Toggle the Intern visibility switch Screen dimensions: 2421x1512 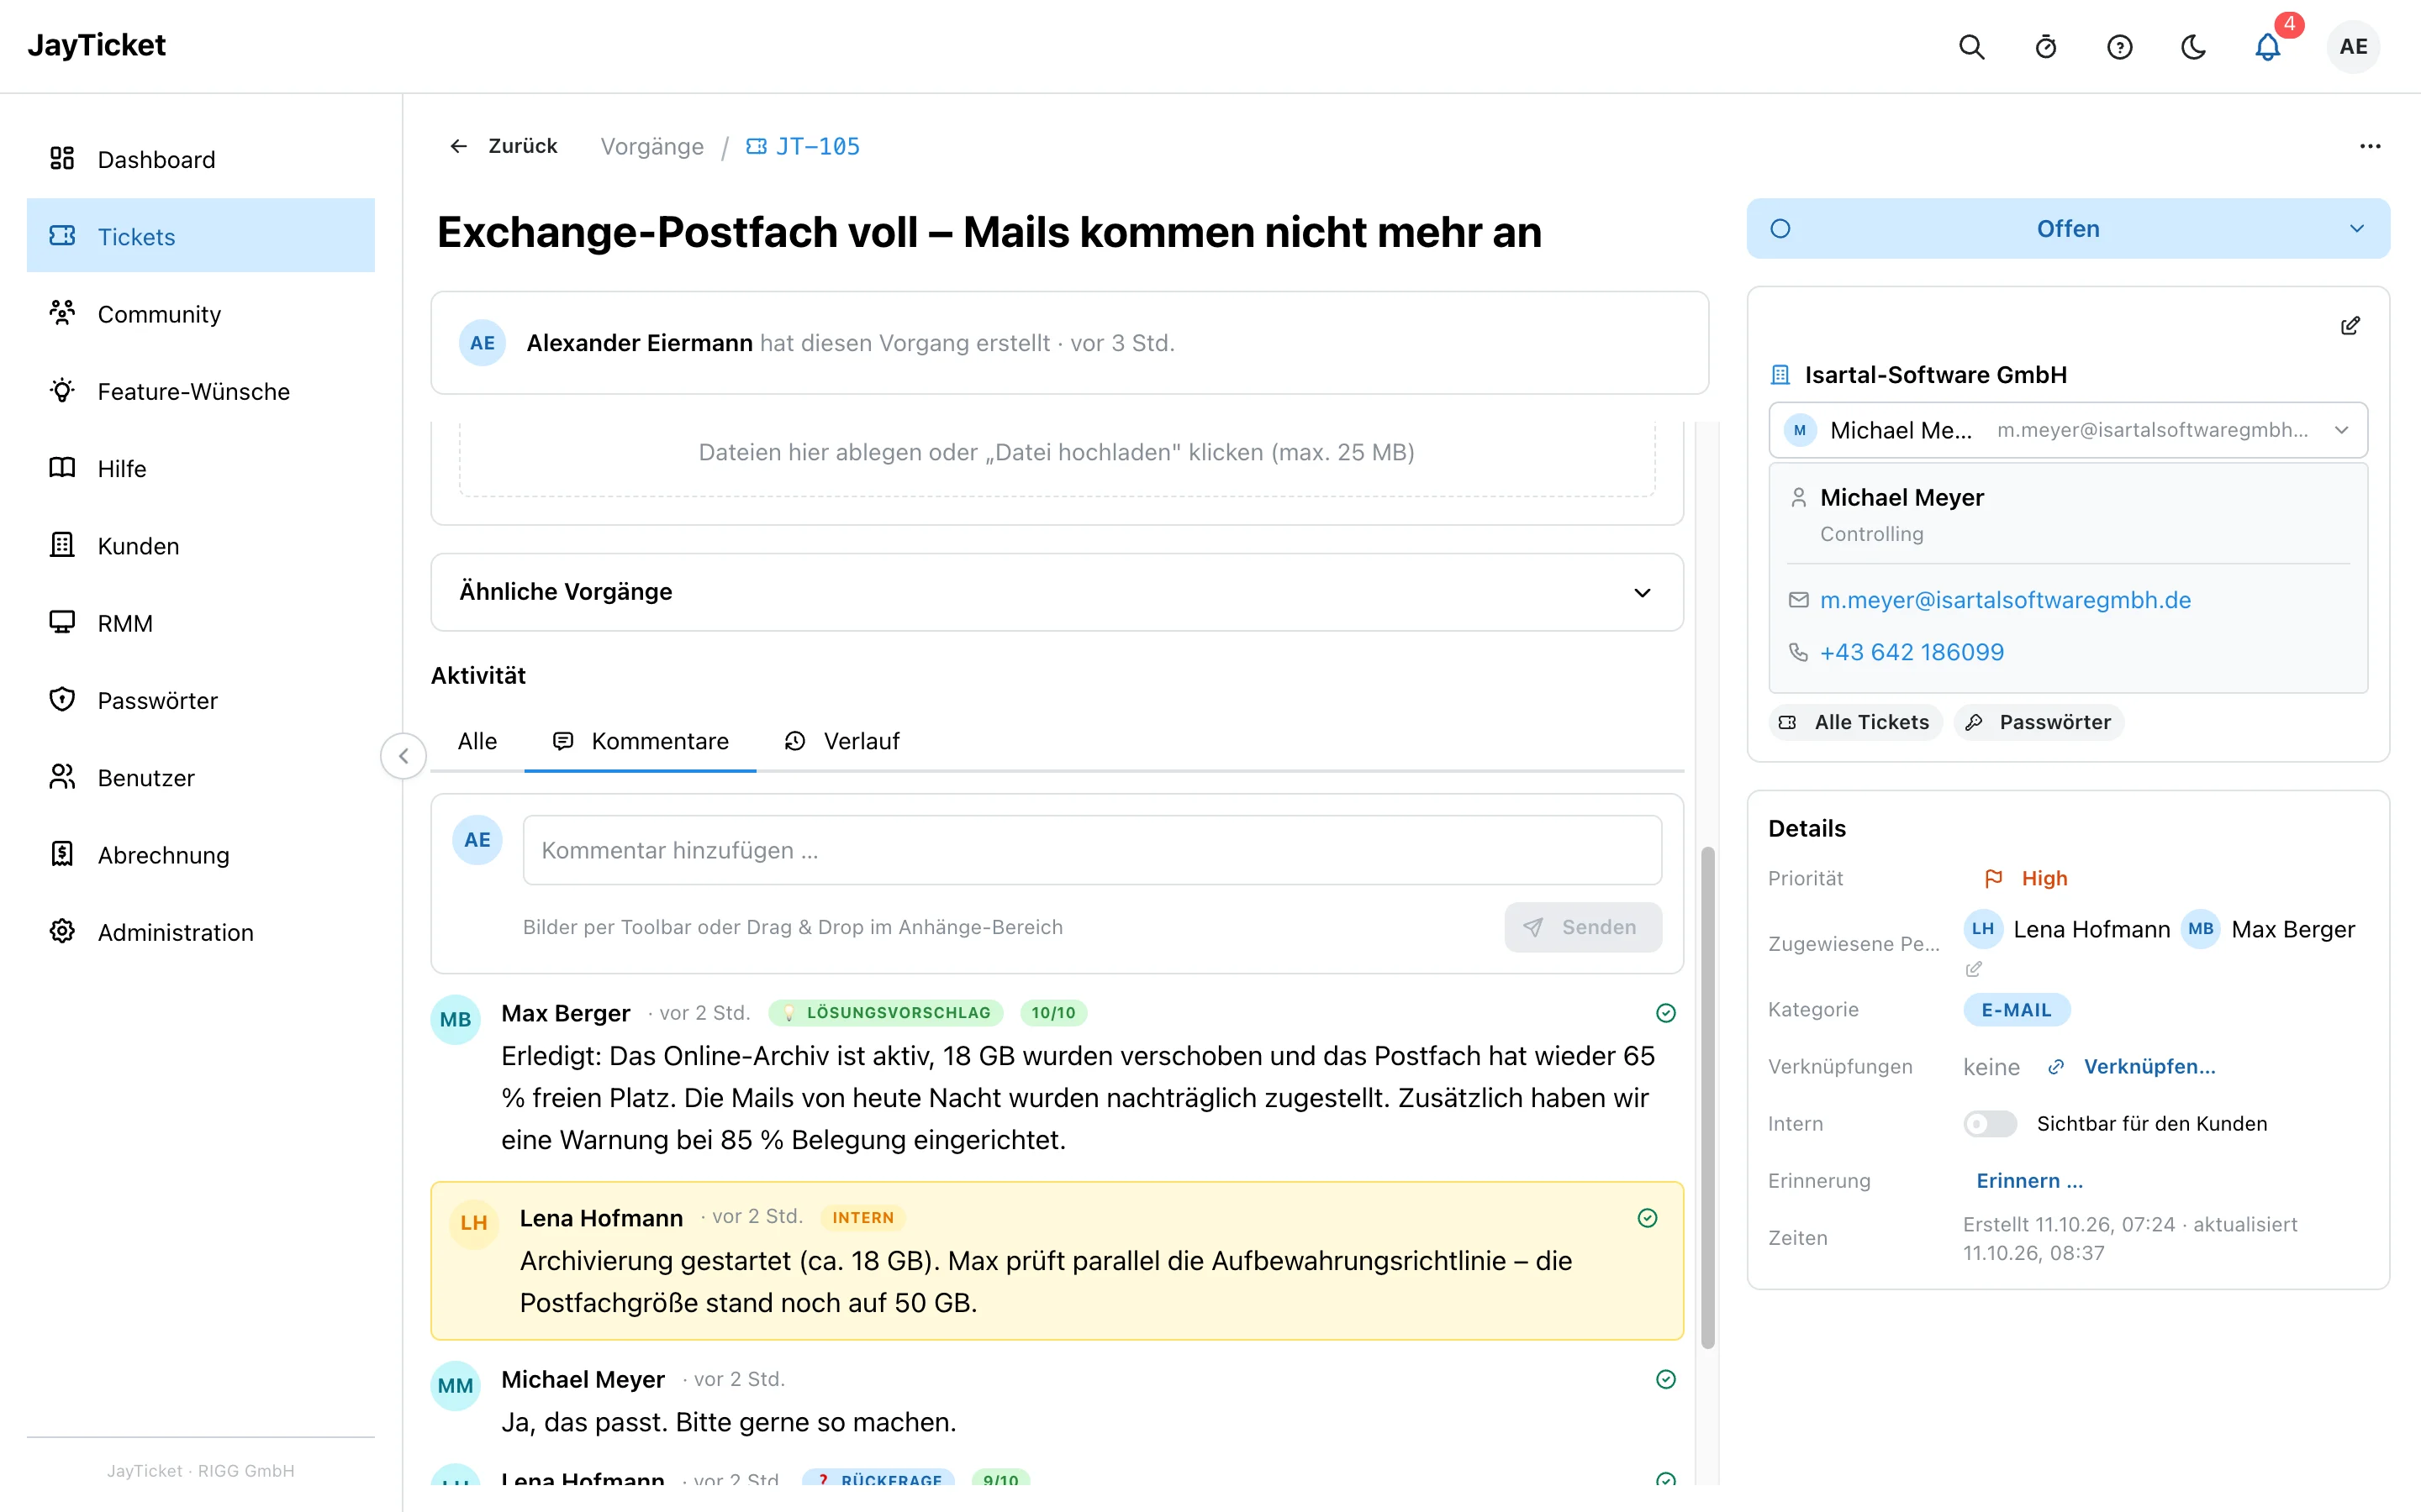(1990, 1124)
